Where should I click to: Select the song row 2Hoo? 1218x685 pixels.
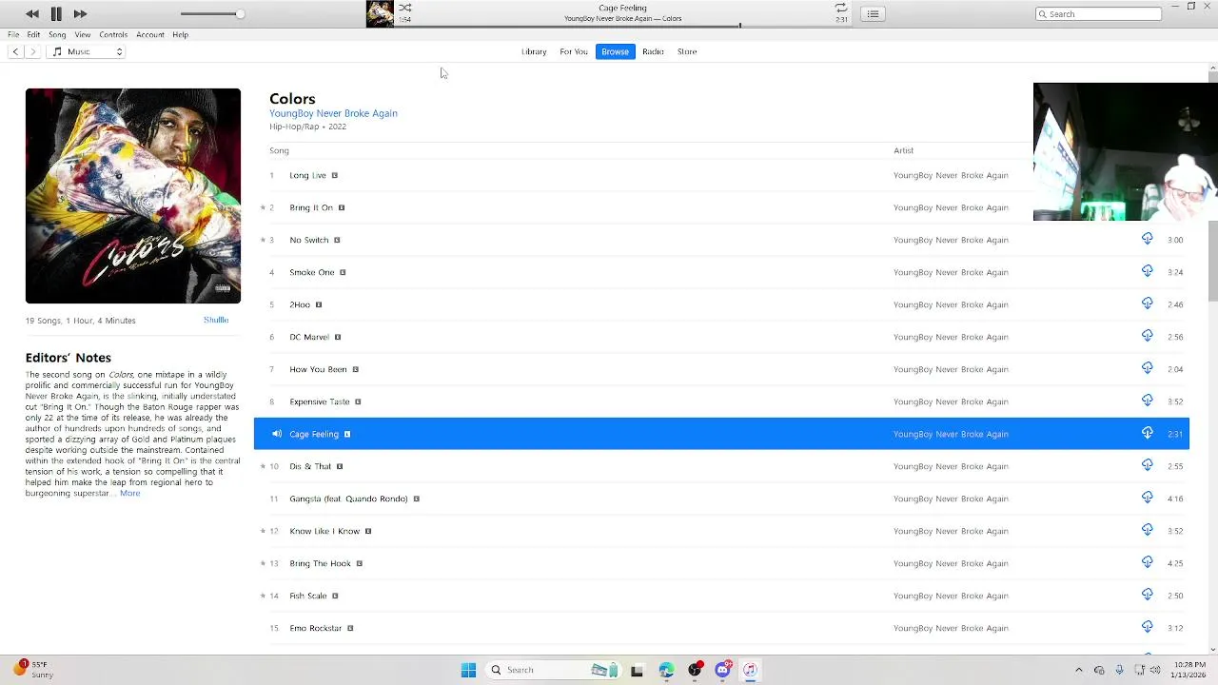click(x=721, y=304)
